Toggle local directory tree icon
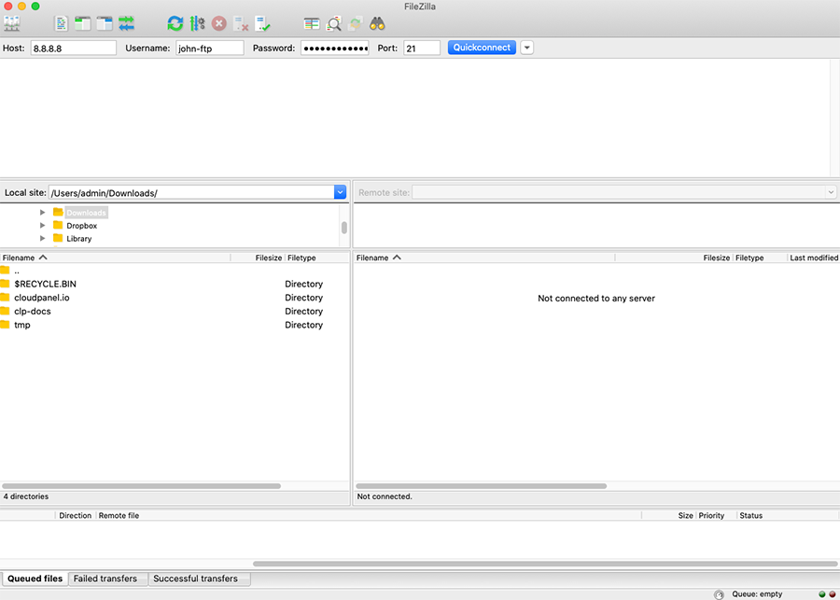Screen dimensions: 840x600 click(82, 23)
